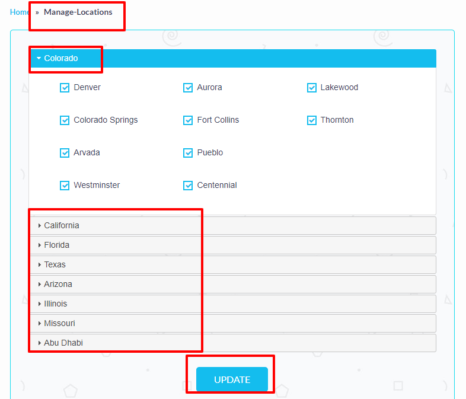This screenshot has height=399, width=466.
Task: Uncheck the Centennial checkbox
Action: [x=188, y=186]
